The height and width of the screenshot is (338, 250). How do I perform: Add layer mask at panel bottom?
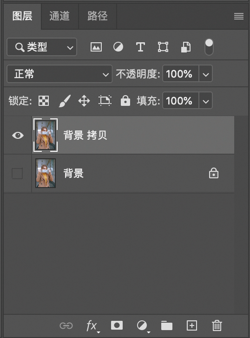[x=117, y=325]
